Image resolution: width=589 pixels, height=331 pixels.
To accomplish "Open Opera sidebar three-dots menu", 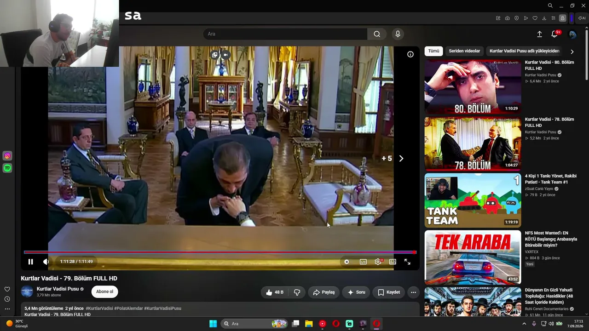I will [7, 309].
